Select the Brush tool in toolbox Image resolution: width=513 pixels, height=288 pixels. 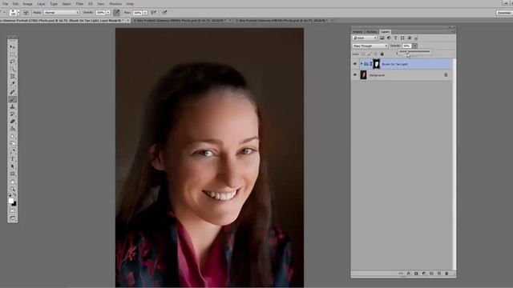click(13, 99)
